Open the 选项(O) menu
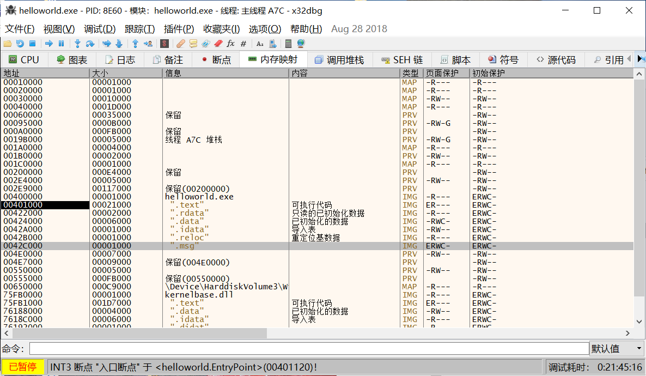This screenshot has width=646, height=376. coord(265,29)
